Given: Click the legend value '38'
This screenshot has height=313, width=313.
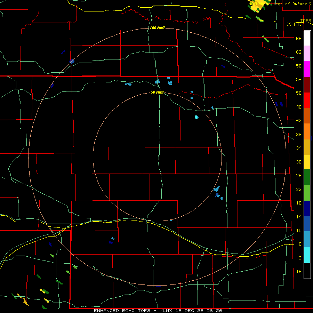Looking at the screenshot, I should 299,134.
